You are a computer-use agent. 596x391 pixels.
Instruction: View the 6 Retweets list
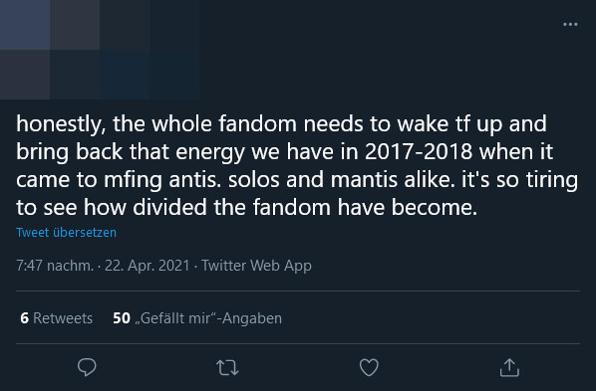56,318
